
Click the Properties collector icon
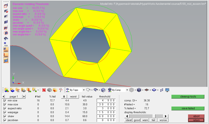point(23,90)
